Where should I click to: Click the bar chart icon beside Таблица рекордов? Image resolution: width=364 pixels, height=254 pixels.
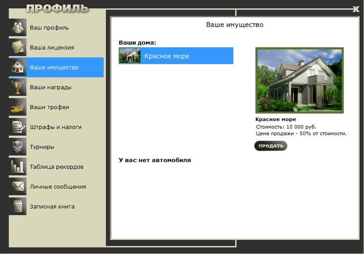[18, 167]
